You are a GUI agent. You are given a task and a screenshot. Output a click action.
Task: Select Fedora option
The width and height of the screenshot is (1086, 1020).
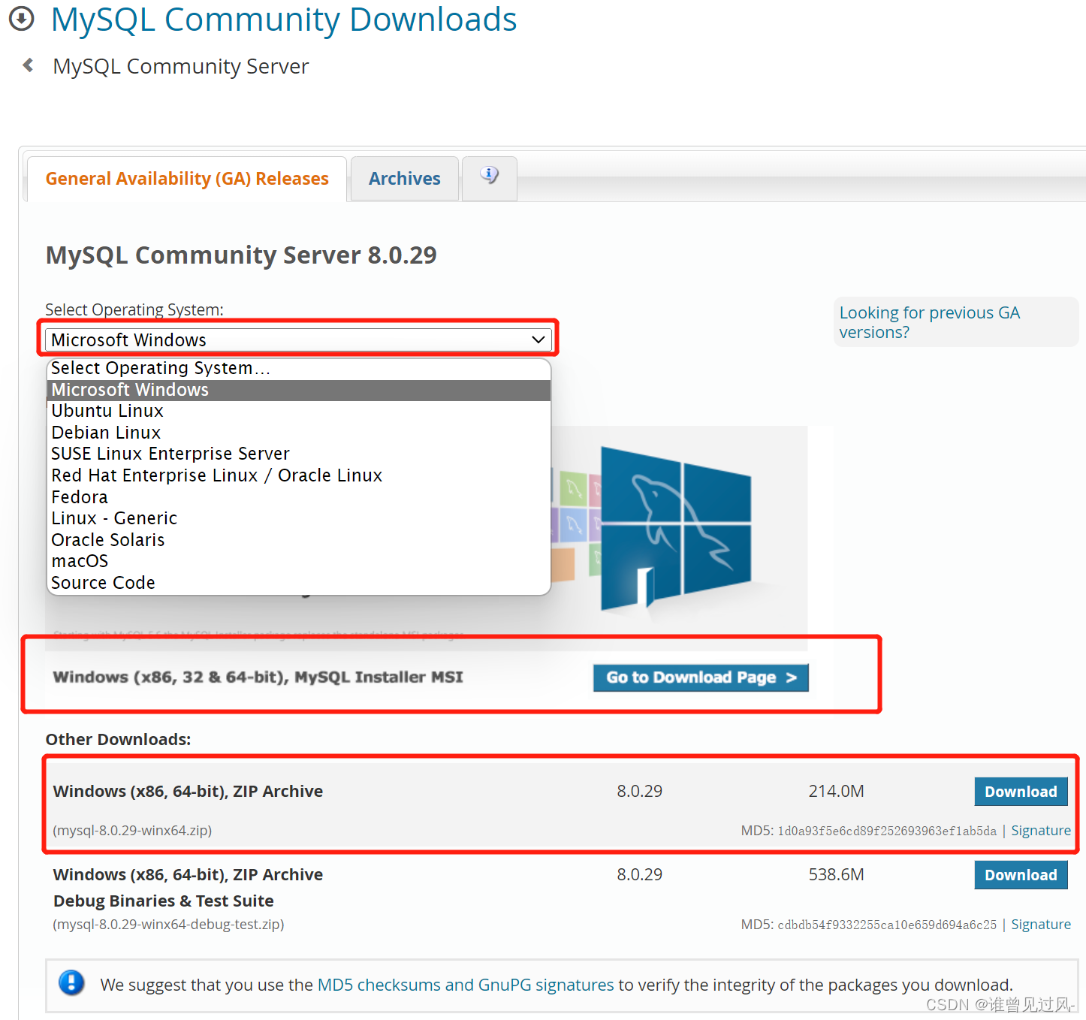click(x=298, y=497)
